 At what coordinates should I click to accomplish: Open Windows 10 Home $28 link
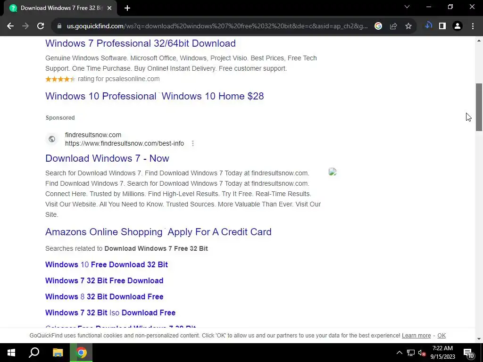click(213, 96)
